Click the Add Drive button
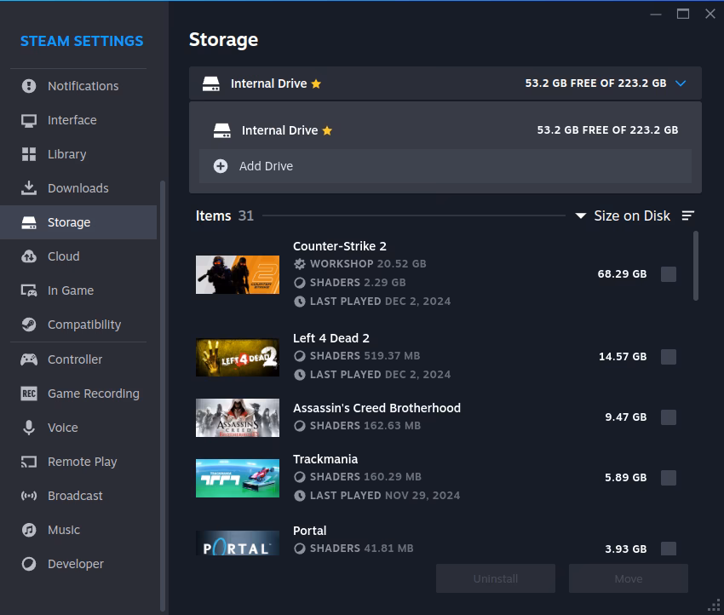724x615 pixels. (445, 166)
